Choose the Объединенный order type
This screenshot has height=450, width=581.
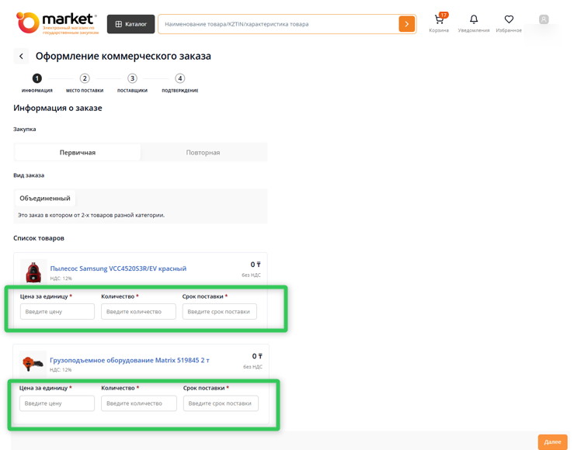tap(45, 199)
